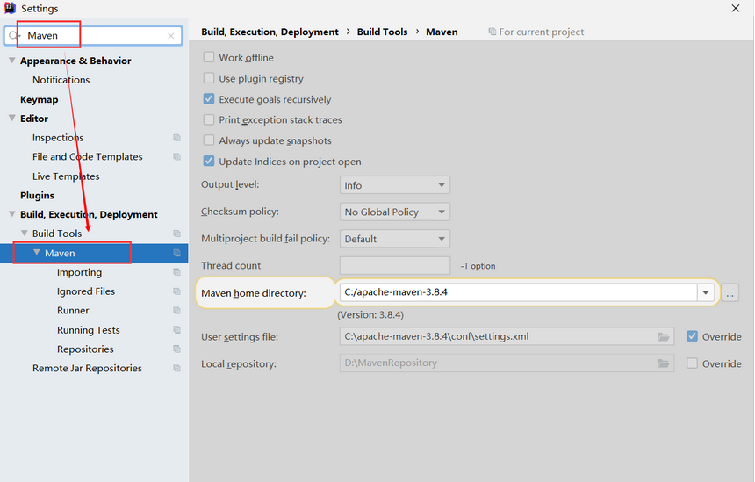Screen dimensions: 755x482
Task: Select Running Tests under Maven
Action: pos(88,330)
